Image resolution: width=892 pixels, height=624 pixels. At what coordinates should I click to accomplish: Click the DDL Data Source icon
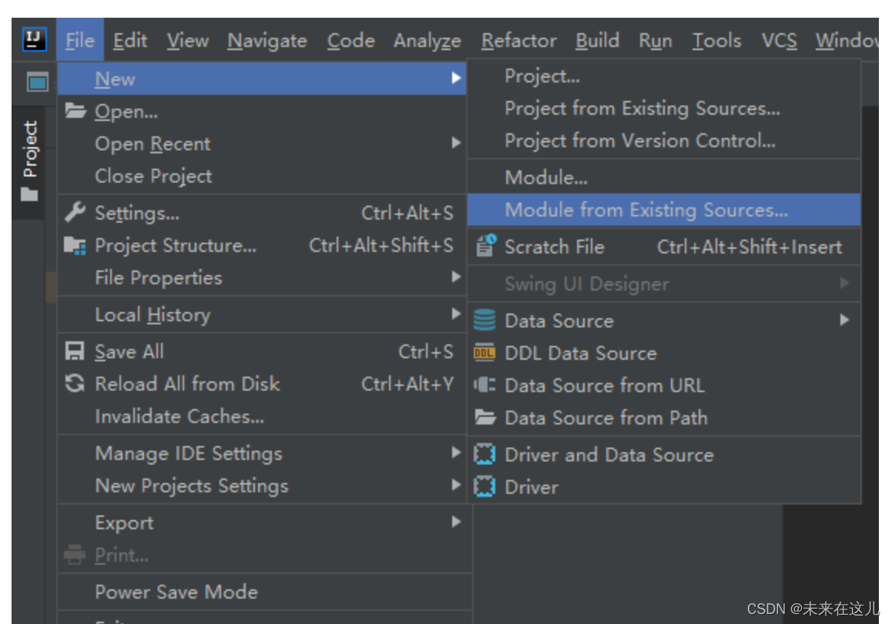484,353
